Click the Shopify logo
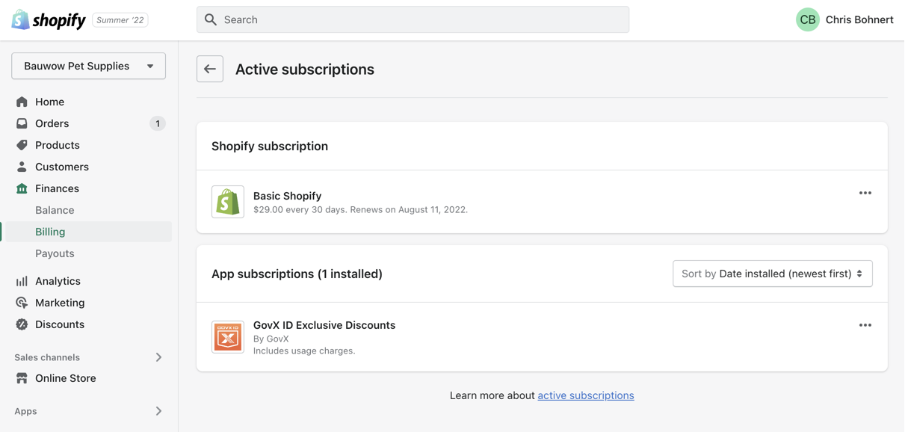 [49, 20]
